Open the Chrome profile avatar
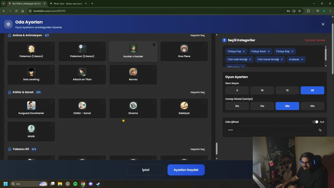Screen dimensions: 334x188 [324, 11]
